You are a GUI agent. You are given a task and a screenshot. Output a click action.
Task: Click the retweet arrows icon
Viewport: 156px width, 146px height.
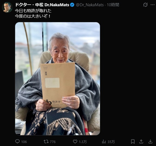[46, 141]
